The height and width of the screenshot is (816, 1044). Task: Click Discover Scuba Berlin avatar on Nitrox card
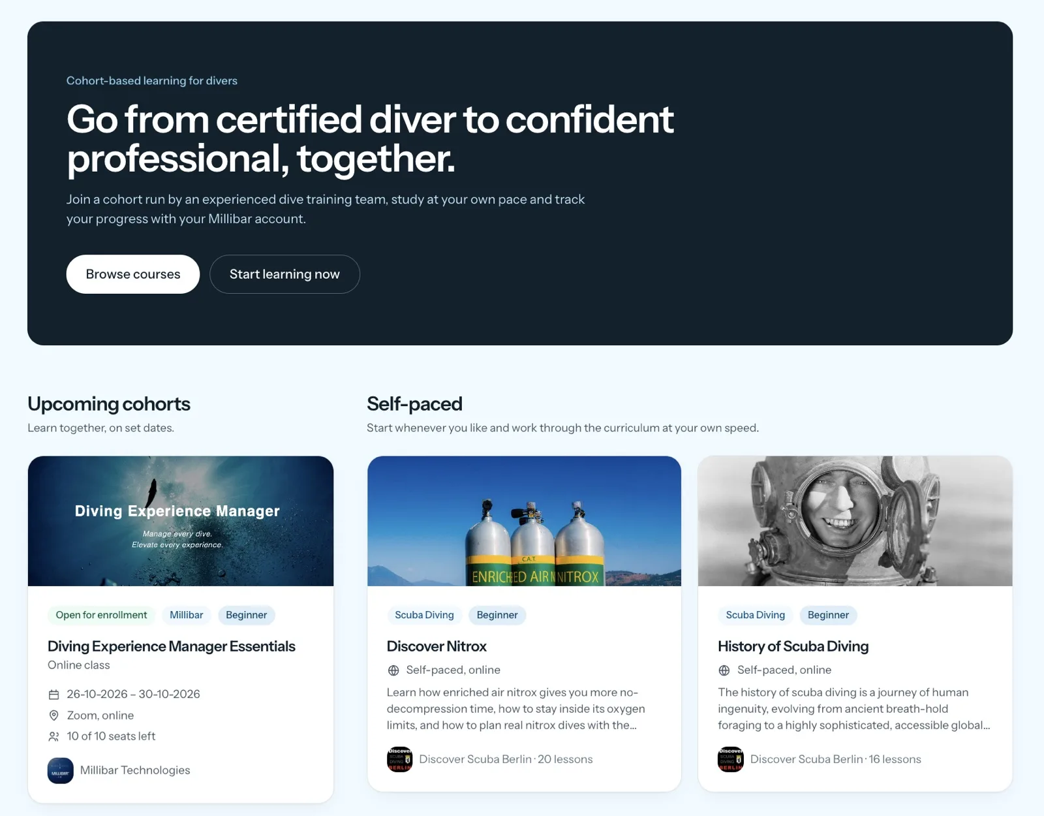(x=399, y=759)
